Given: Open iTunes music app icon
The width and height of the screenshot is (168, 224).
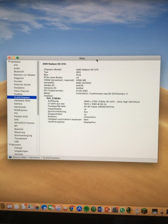Looking at the screenshot, I should click(x=58, y=208).
